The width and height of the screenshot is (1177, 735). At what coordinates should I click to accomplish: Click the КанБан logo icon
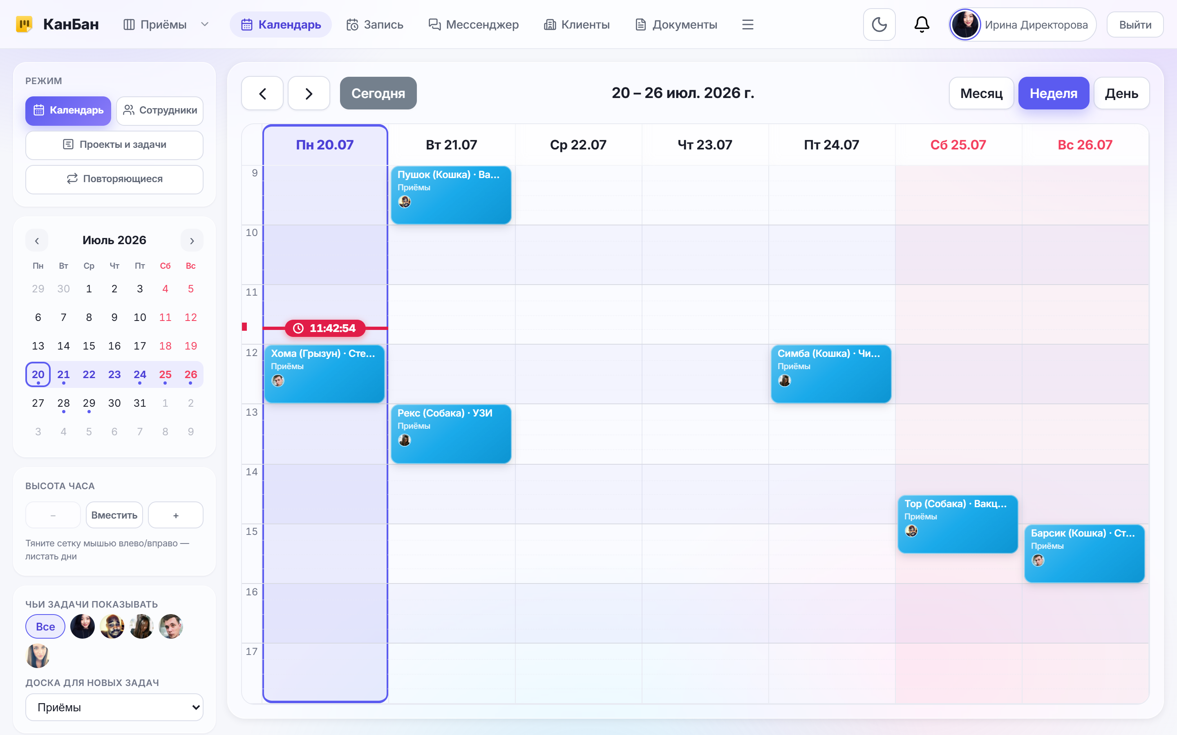[x=24, y=24]
